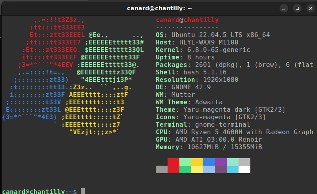Click the dull purple lower color block
The height and width of the screenshot is (194, 317).
coord(221,169)
